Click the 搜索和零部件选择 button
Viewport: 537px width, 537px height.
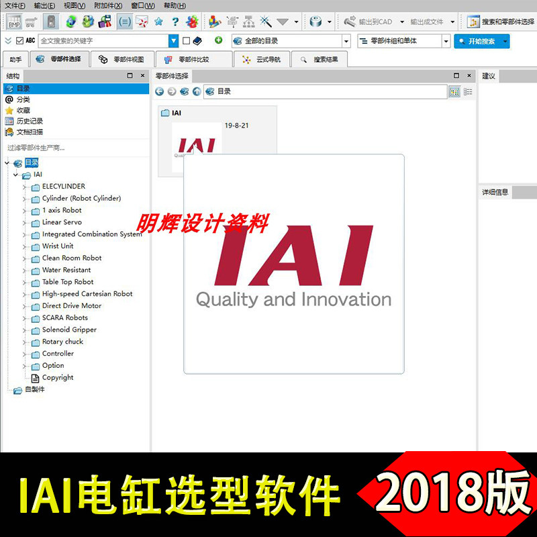tap(500, 22)
